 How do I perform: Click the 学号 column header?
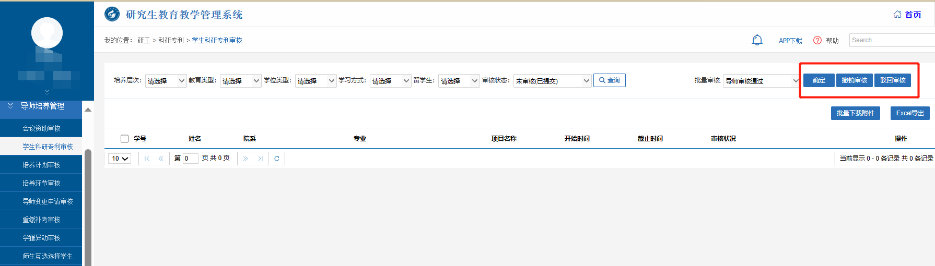click(140, 139)
